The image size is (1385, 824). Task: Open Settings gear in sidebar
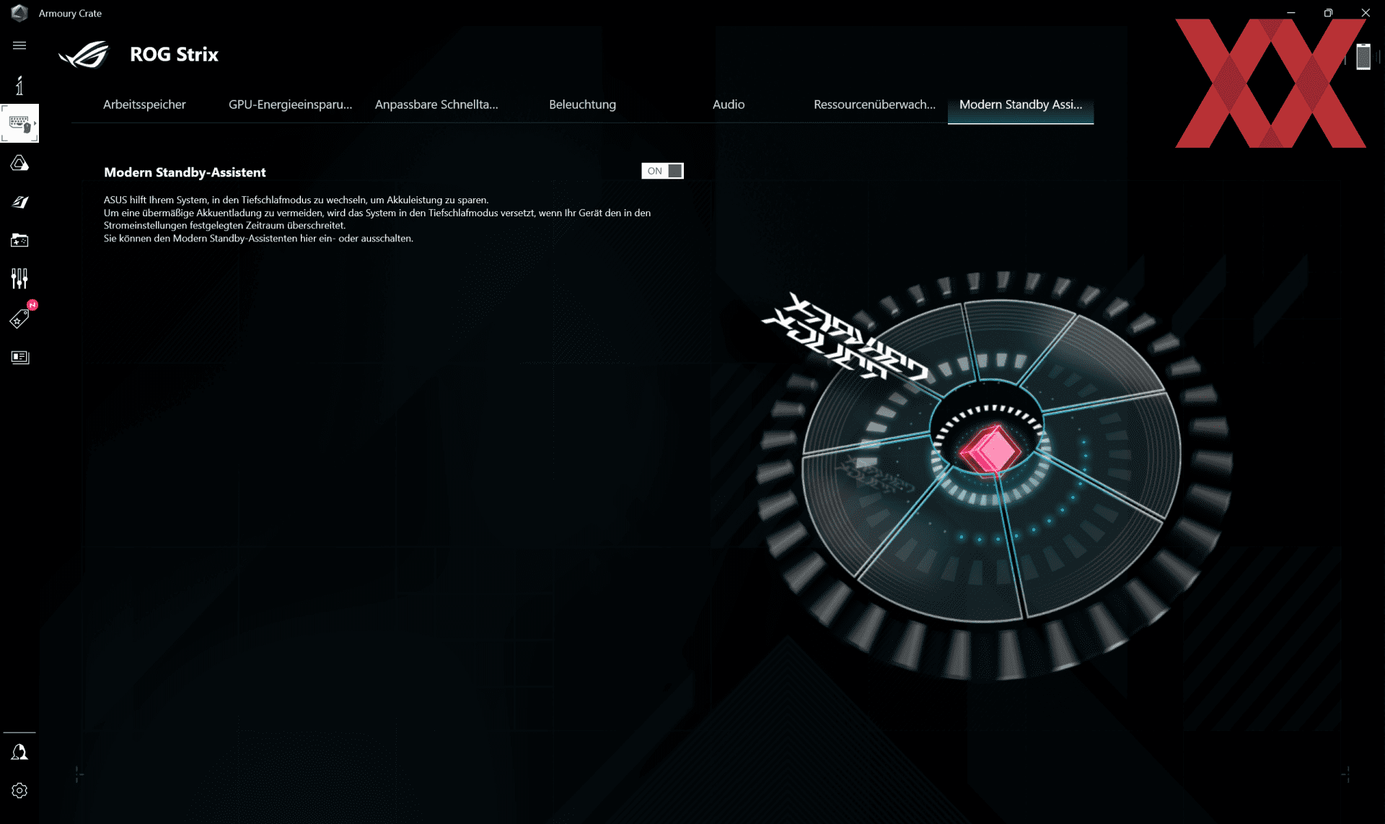19,791
